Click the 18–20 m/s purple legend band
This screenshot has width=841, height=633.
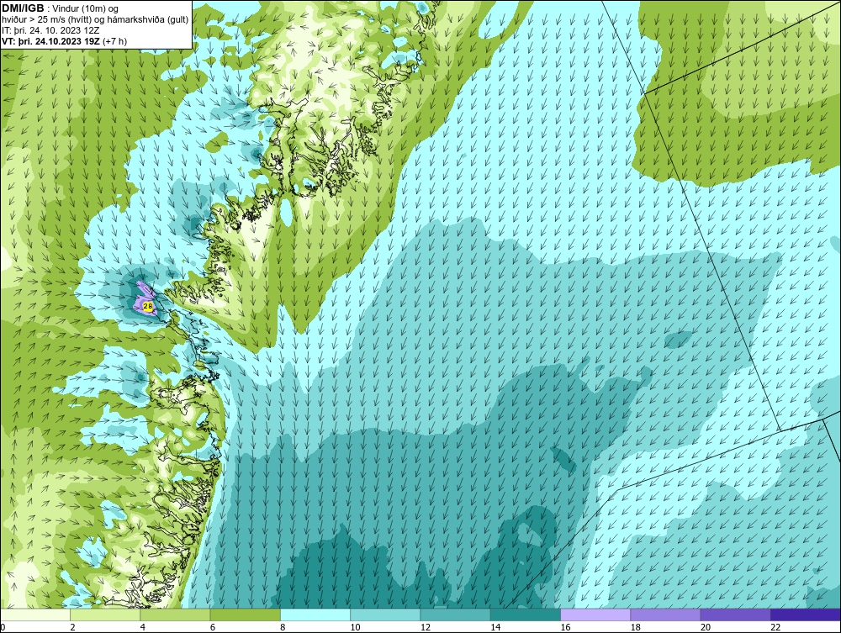point(665,615)
